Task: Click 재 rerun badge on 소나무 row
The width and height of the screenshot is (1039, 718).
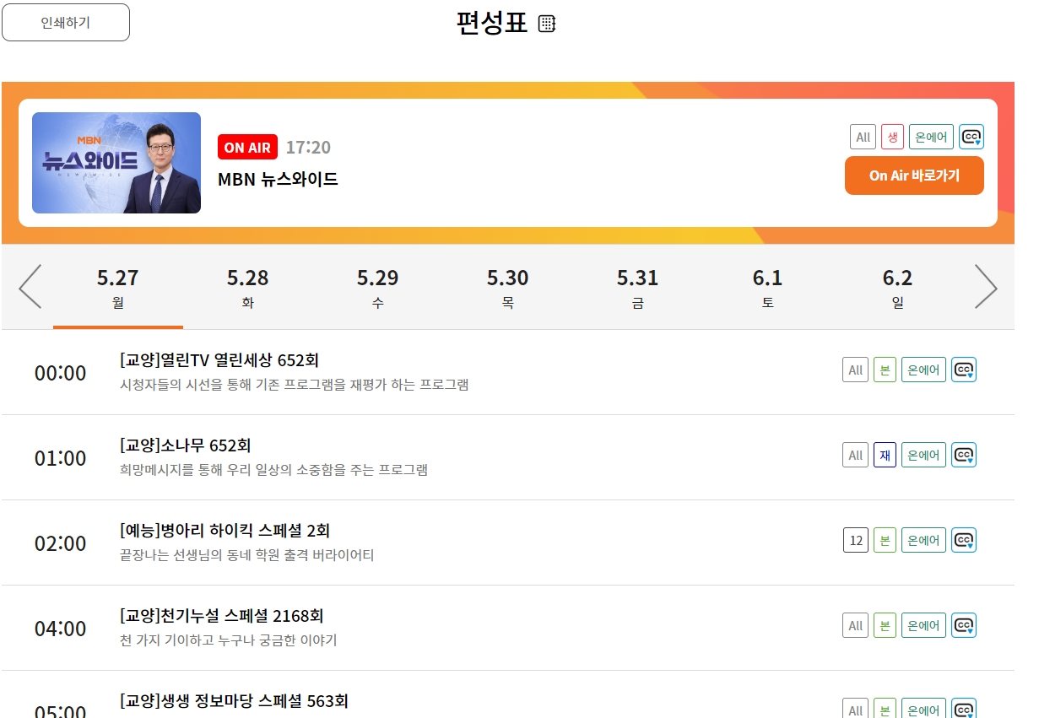Action: 885,455
